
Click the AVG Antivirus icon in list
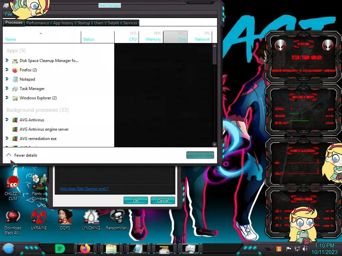pos(15,120)
